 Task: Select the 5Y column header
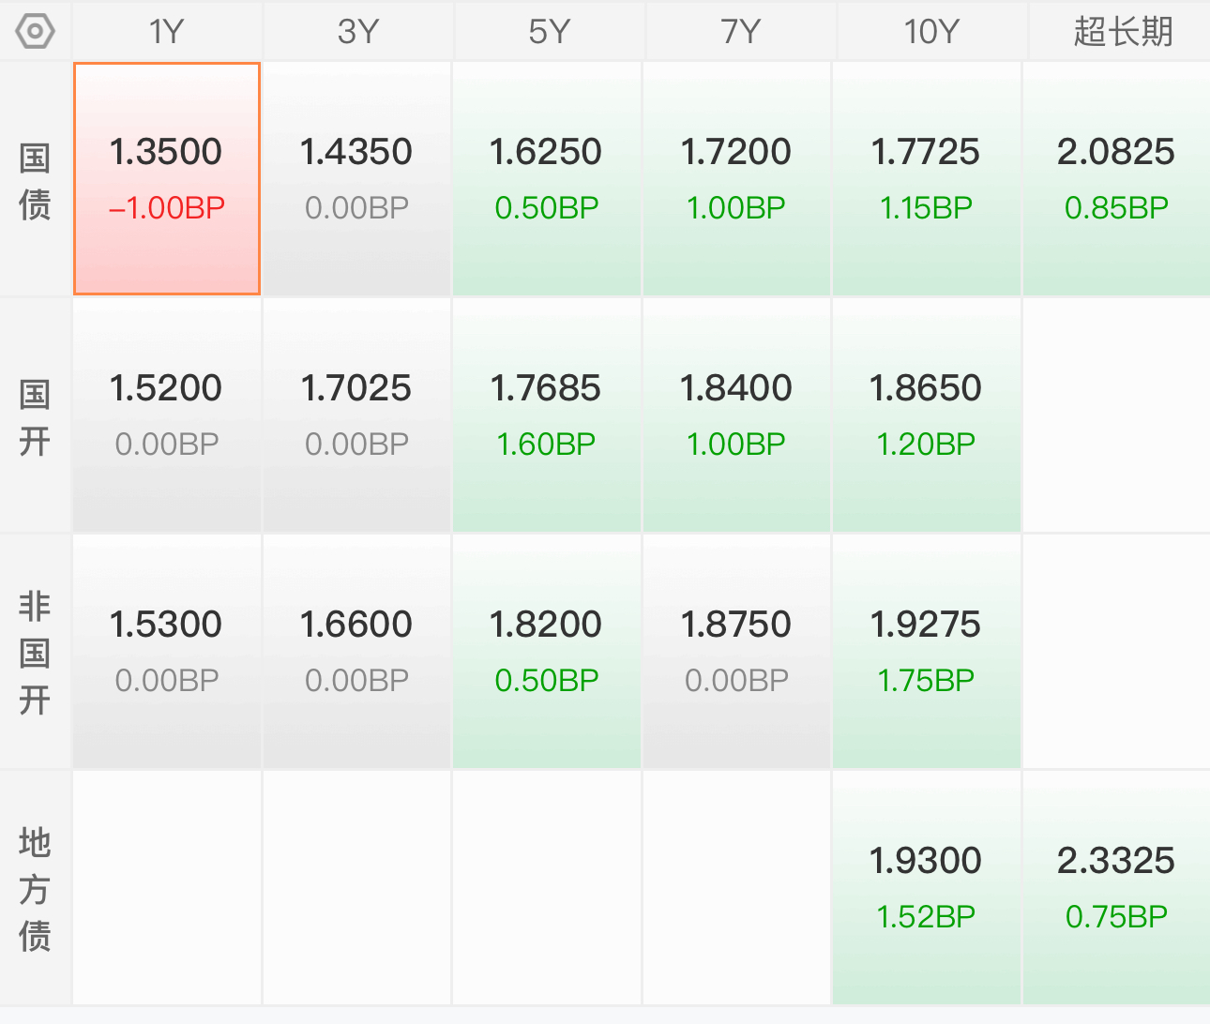[549, 32]
